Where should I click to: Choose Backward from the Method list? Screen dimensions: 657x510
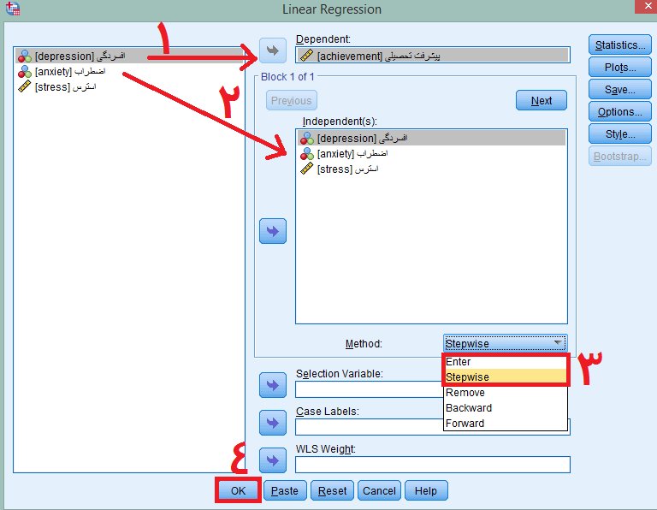pos(469,408)
